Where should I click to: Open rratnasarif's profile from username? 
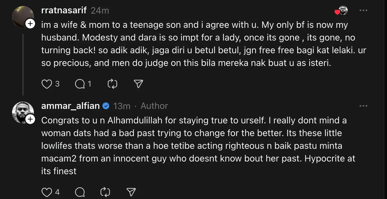pos(64,11)
